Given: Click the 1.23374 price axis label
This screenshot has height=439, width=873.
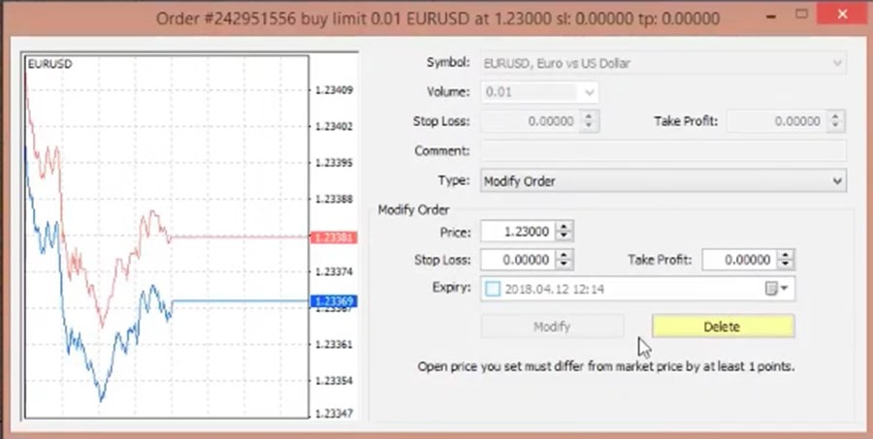Looking at the screenshot, I should click(x=334, y=271).
